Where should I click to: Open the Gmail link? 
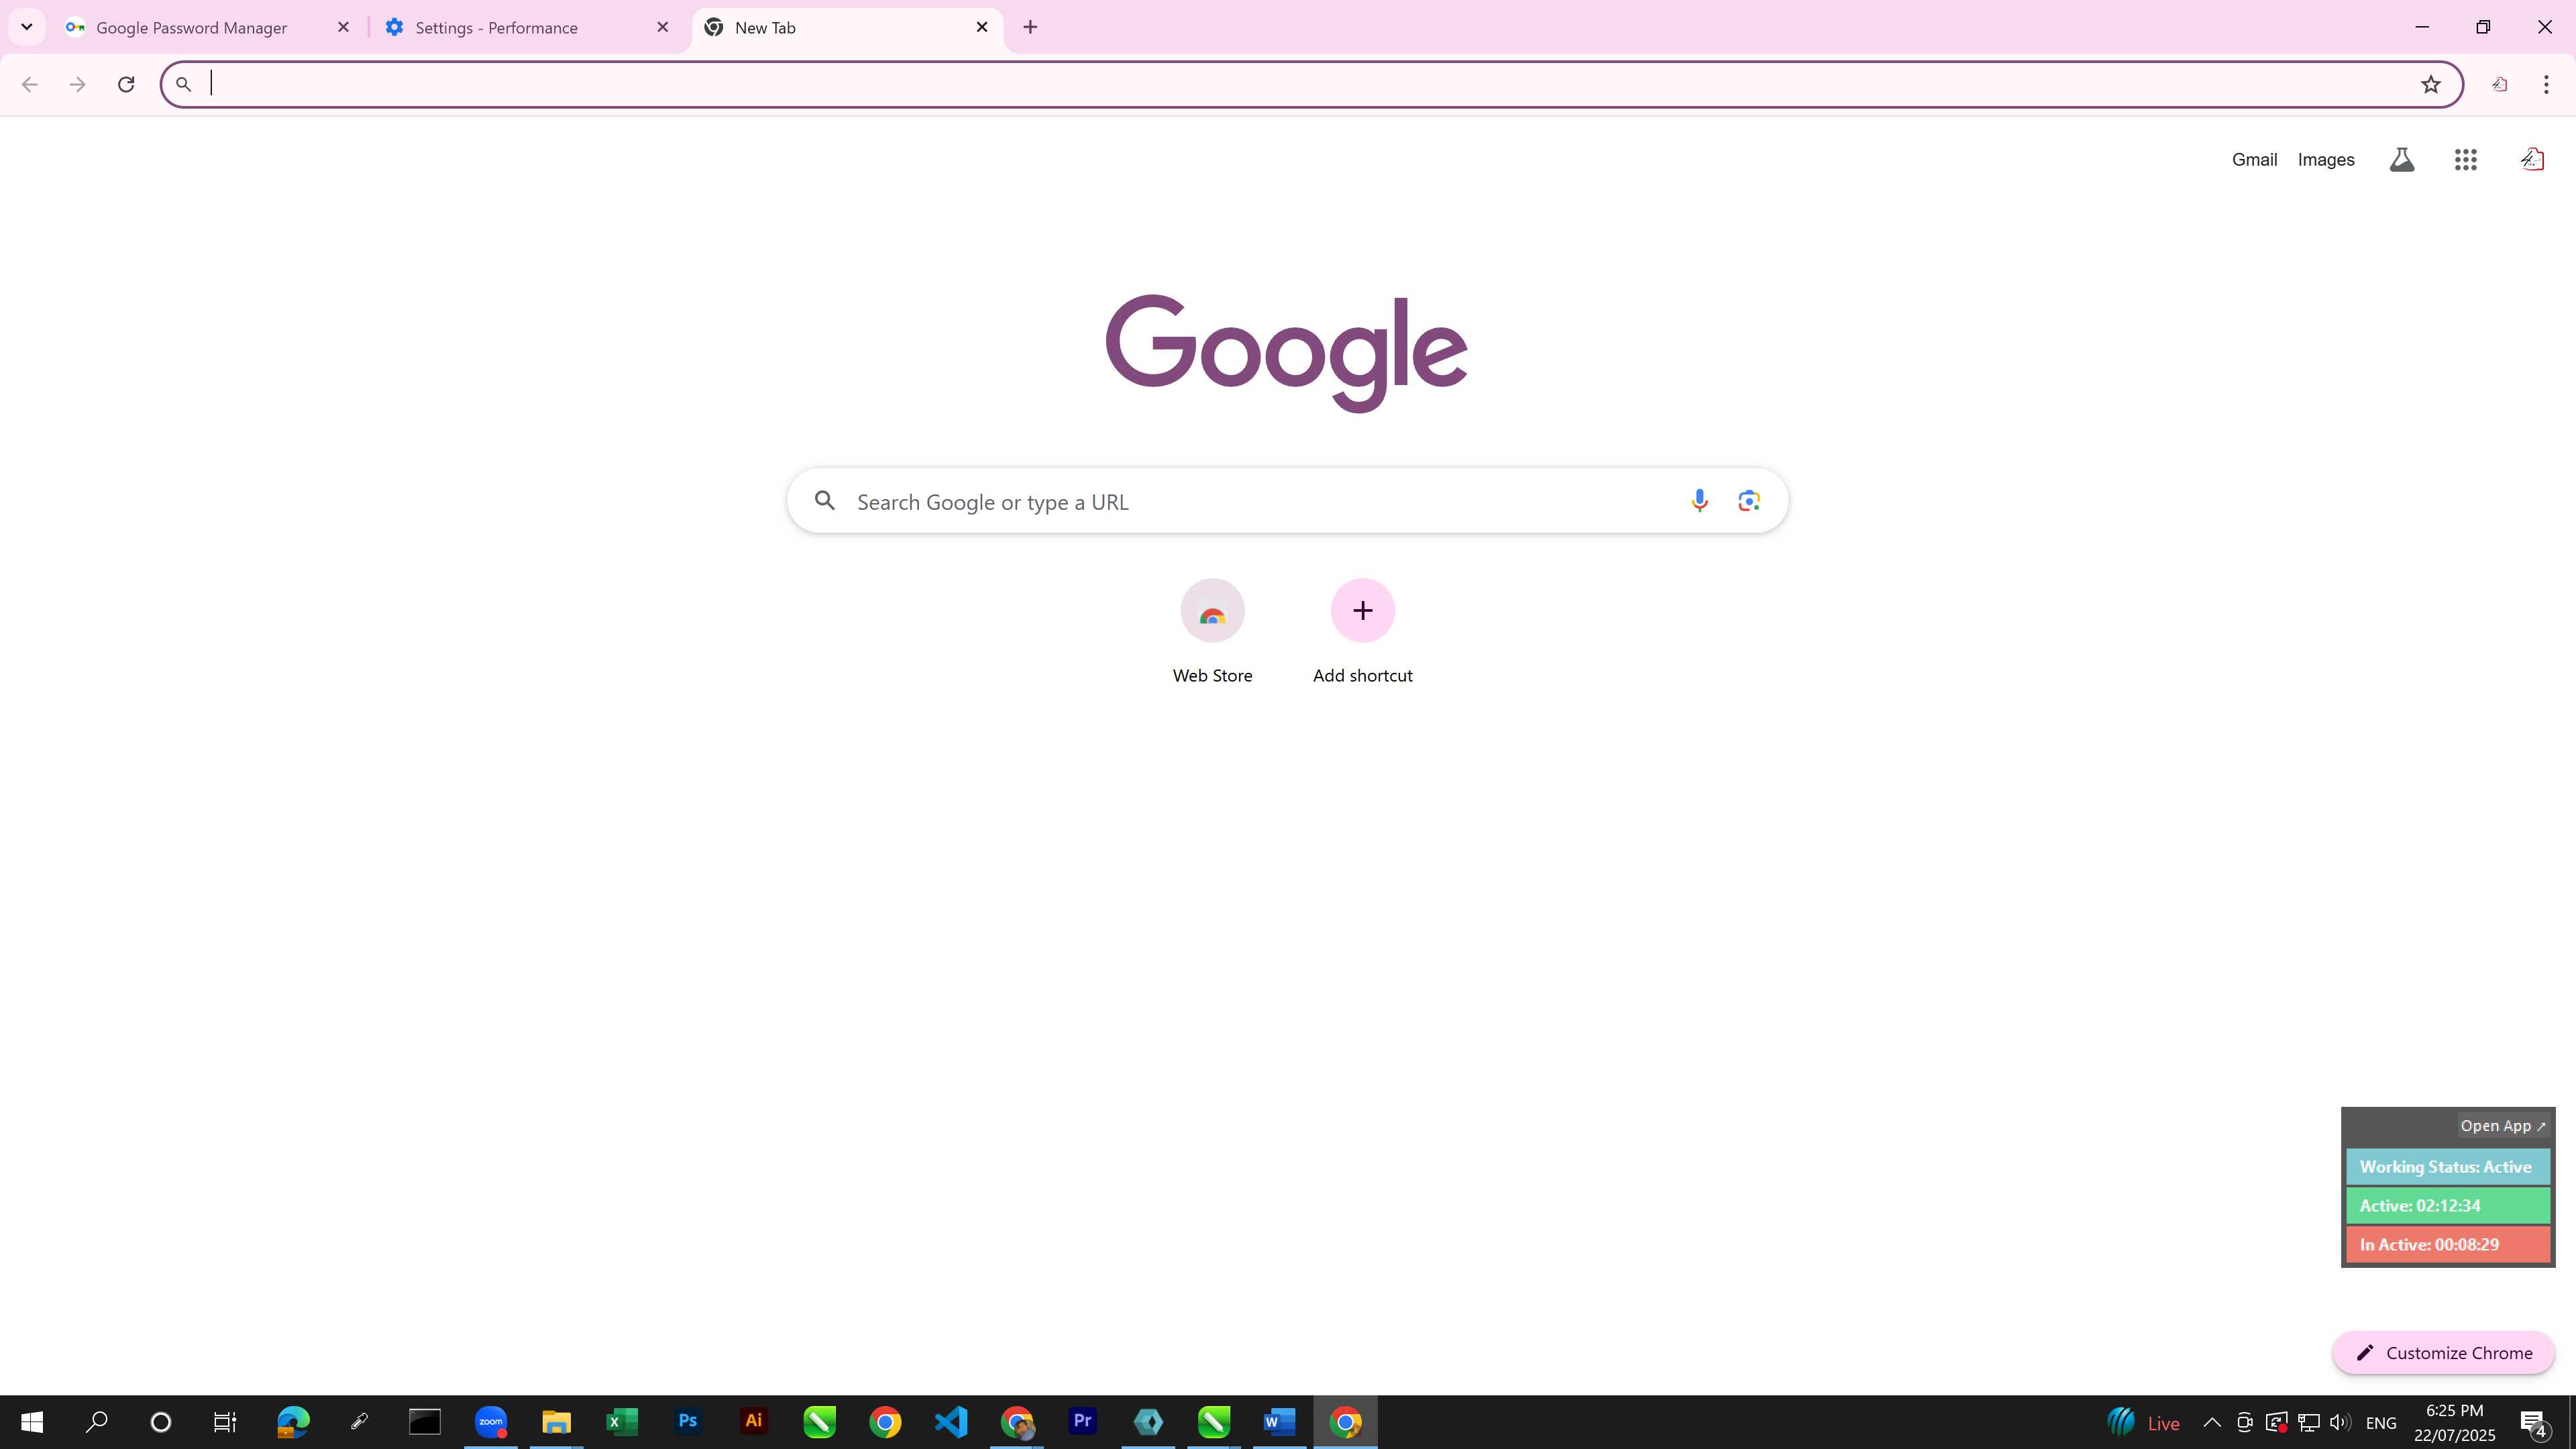2254,160
